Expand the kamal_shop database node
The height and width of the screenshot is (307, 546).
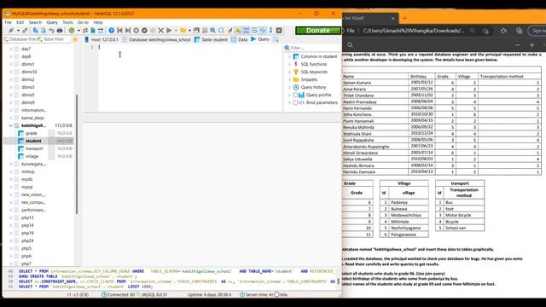11,118
